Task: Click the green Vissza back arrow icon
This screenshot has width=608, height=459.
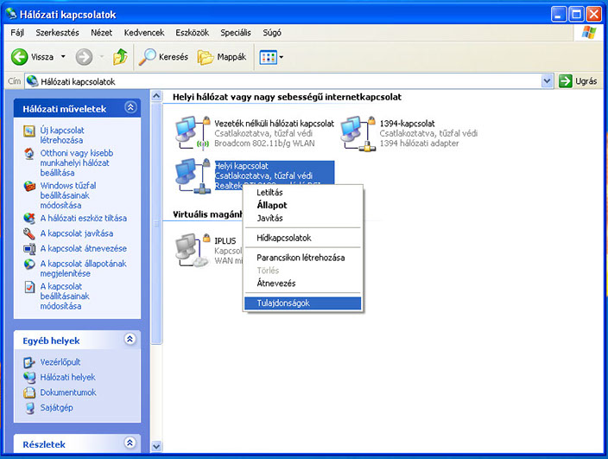Action: 19,57
